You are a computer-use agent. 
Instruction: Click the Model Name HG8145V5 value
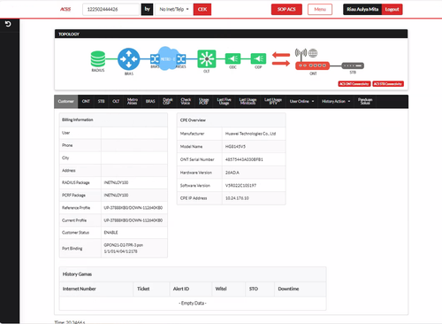tap(235, 146)
